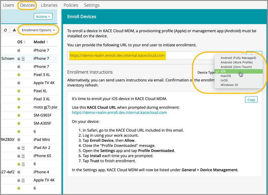
Task: Click the OS column sort arrows
Action: coord(25,42)
